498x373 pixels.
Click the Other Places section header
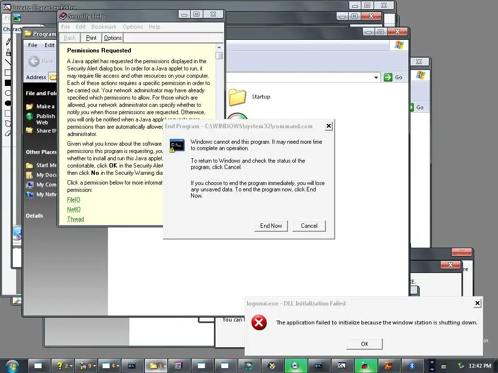41,152
